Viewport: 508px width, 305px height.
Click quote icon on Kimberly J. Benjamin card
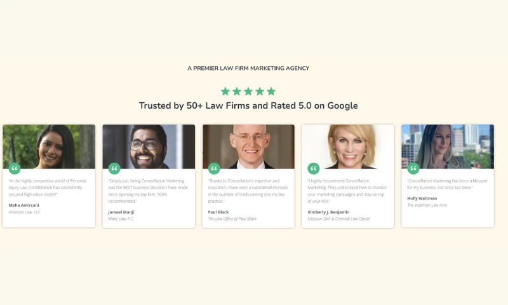314,168
